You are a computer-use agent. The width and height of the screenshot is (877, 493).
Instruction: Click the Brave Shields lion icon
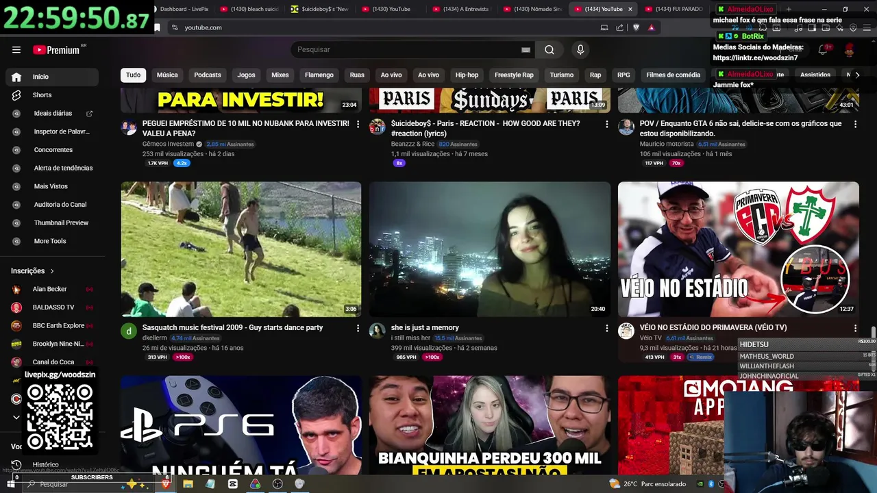tap(636, 27)
